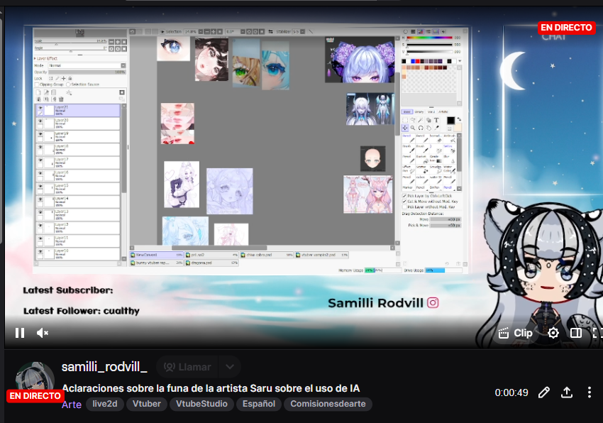Select the Lasso selection tool

(x=413, y=120)
